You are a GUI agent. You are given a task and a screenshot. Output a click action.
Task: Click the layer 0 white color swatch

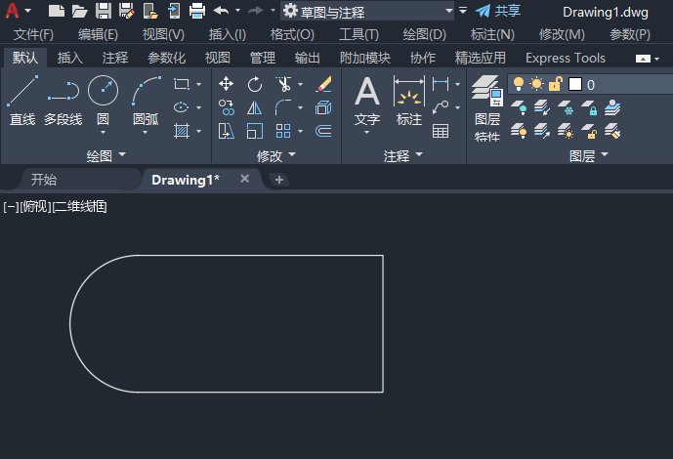(575, 84)
